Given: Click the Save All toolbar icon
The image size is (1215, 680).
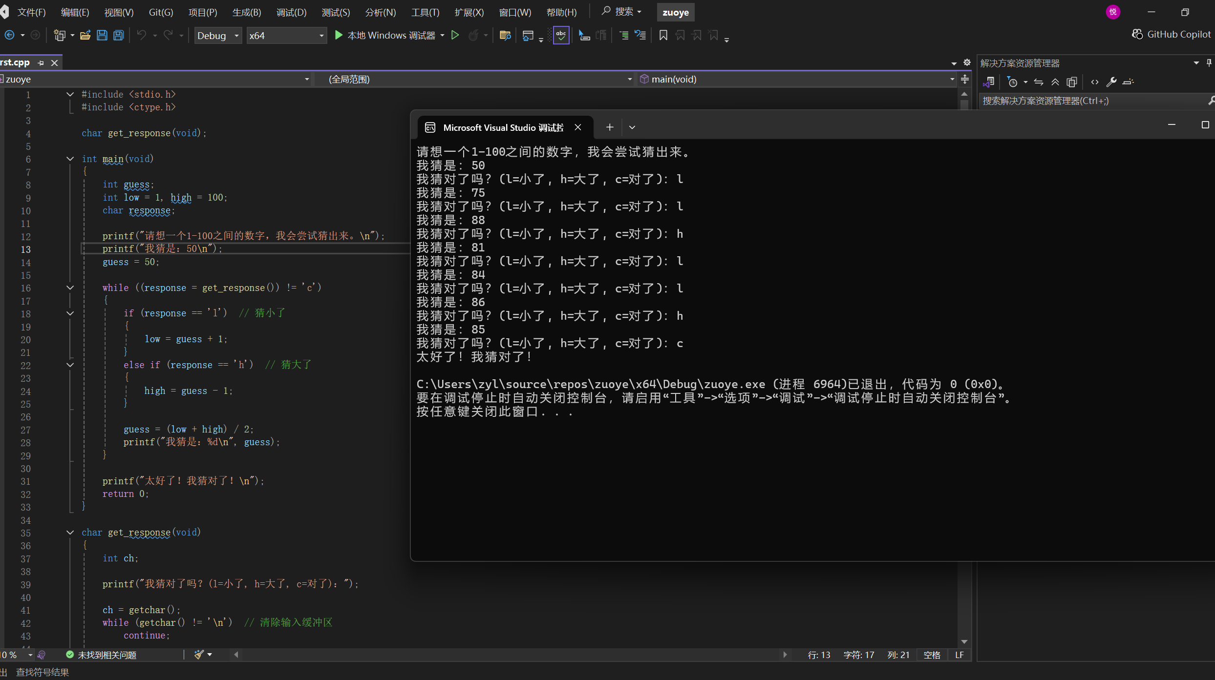Looking at the screenshot, I should [118, 35].
